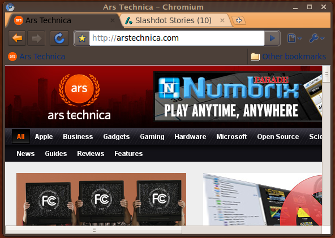Click the grey forward navigation arrow
335x238 pixels.
(x=36, y=38)
